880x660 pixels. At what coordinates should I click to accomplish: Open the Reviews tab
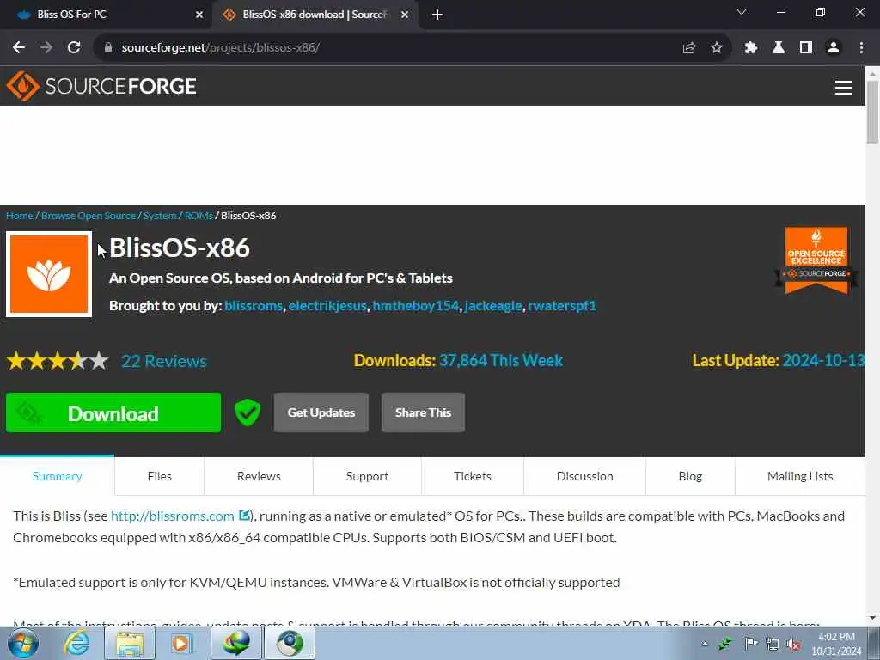coord(259,476)
